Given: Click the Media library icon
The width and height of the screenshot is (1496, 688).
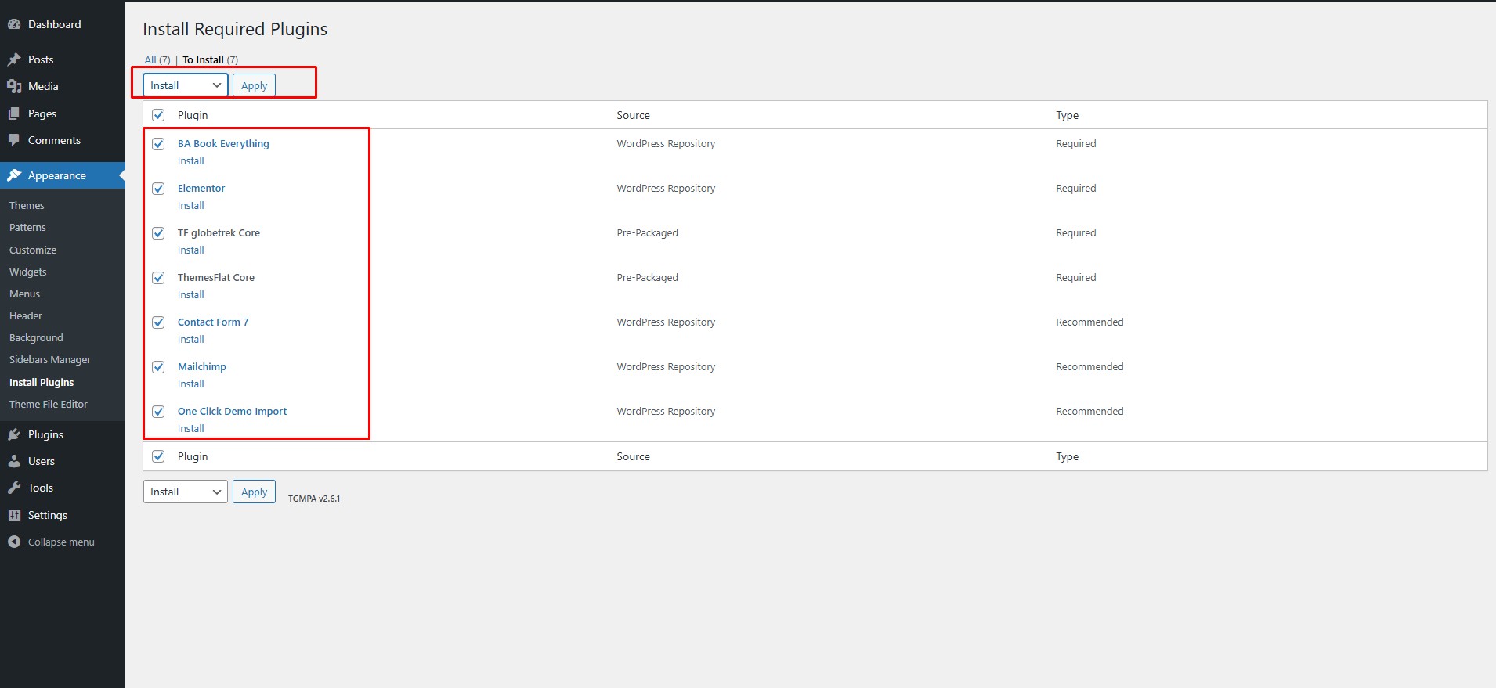Looking at the screenshot, I should 14,86.
